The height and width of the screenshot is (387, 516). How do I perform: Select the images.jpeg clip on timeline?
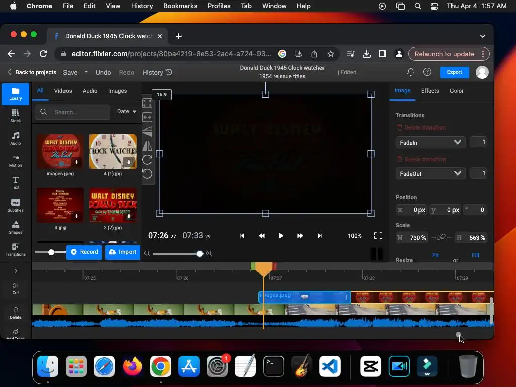304,297
